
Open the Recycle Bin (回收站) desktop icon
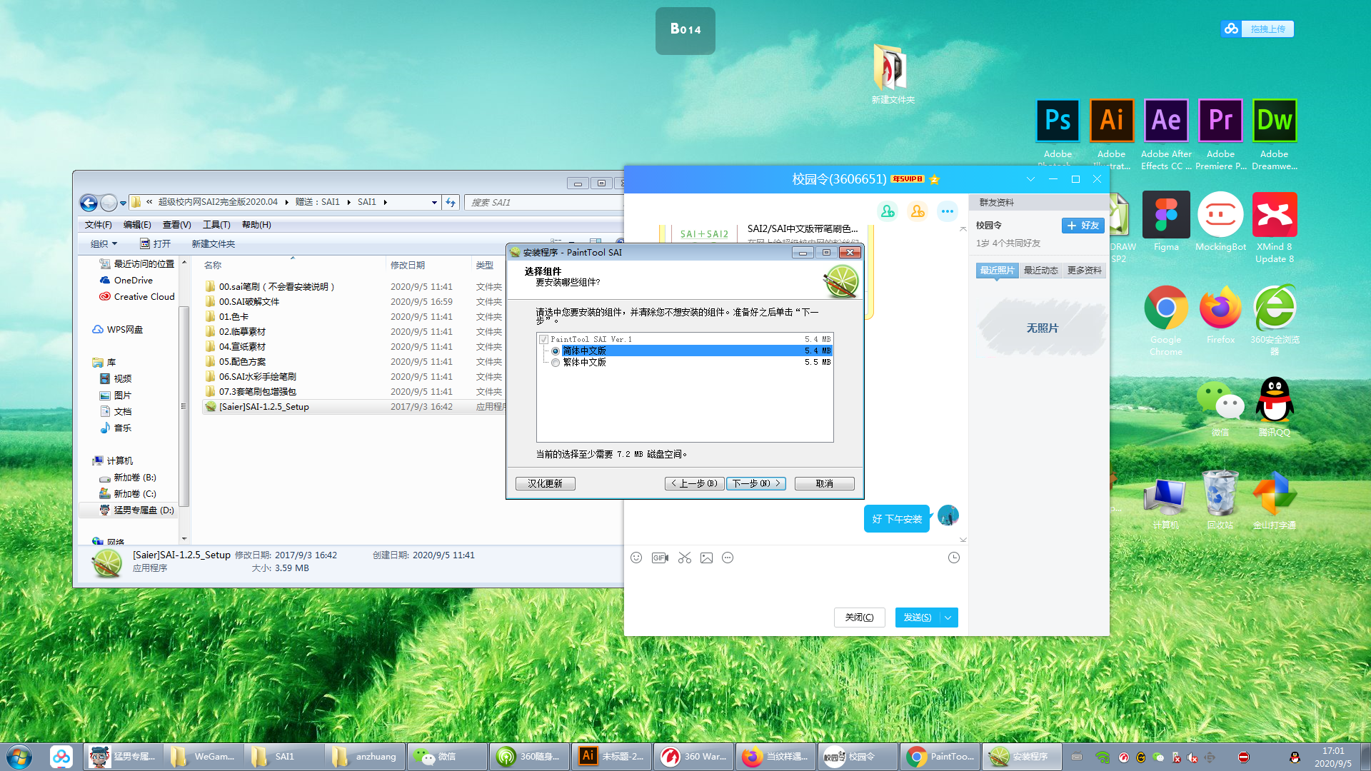point(1220,493)
